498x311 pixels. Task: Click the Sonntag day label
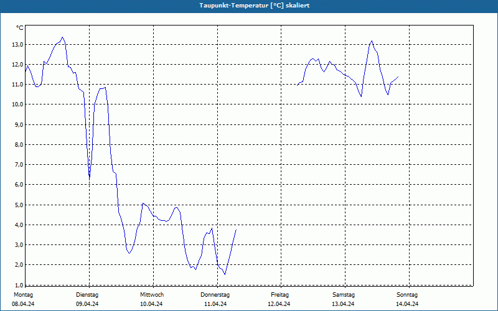tap(407, 295)
